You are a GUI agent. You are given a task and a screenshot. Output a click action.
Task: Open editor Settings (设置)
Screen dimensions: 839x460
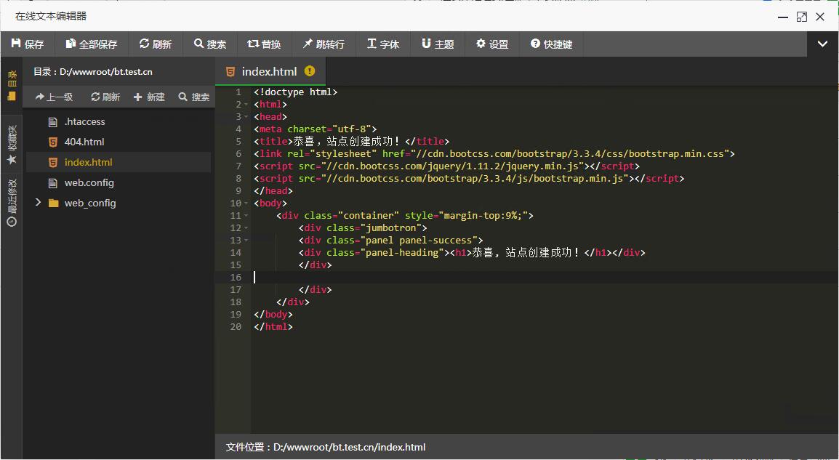tap(492, 44)
